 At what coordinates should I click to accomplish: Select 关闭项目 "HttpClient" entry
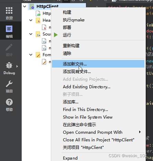point(98,148)
